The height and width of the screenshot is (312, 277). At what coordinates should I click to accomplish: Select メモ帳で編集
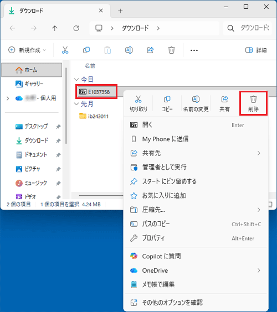point(196,284)
